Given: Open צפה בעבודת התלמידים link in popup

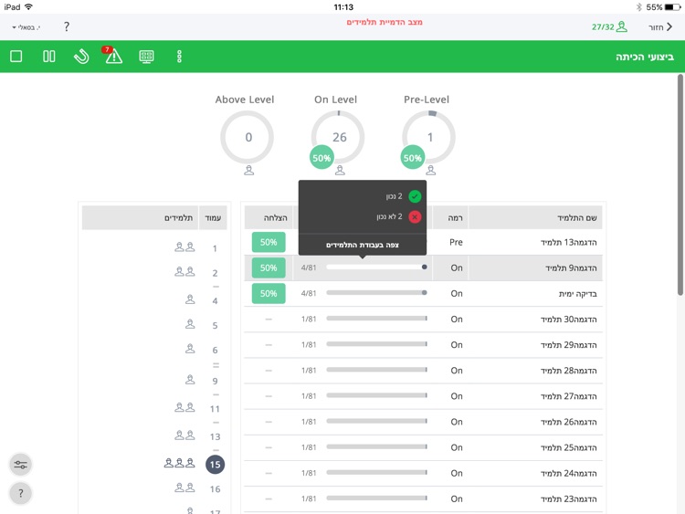Looking at the screenshot, I should pyautogui.click(x=363, y=245).
